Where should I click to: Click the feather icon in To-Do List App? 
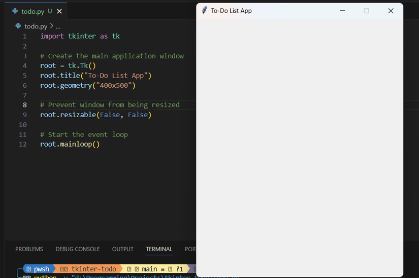[x=205, y=11]
